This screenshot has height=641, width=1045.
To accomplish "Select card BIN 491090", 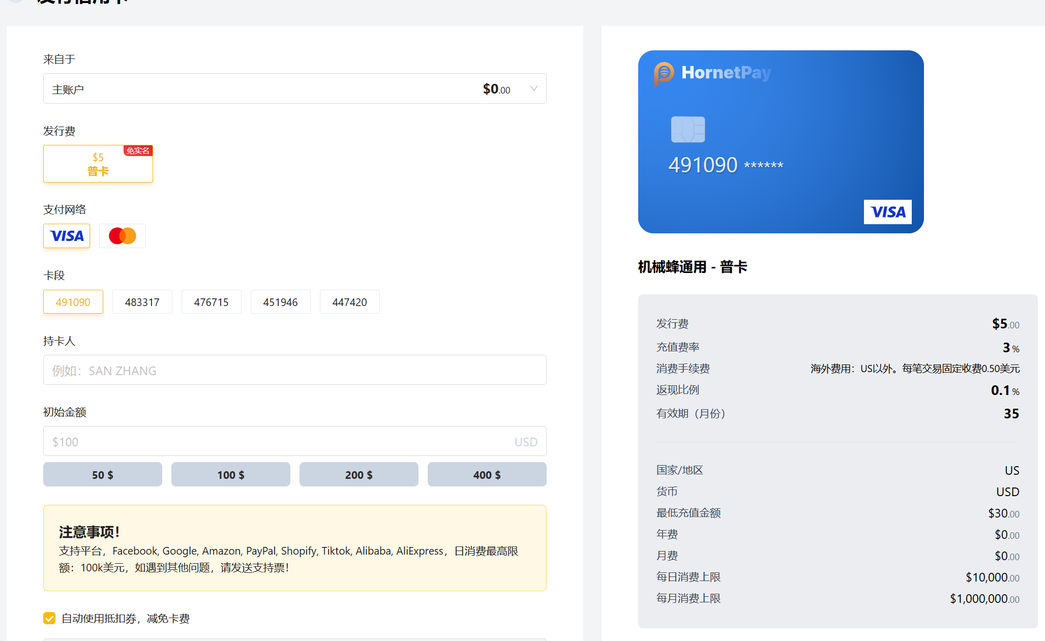I will point(73,302).
